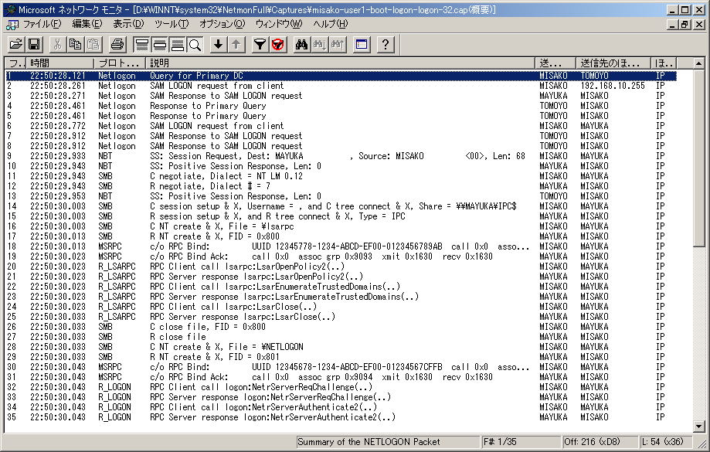Viewport: 710px width, 452px height.
Task: Click destination 192.168.10.255 in frame 2
Action: click(x=613, y=86)
